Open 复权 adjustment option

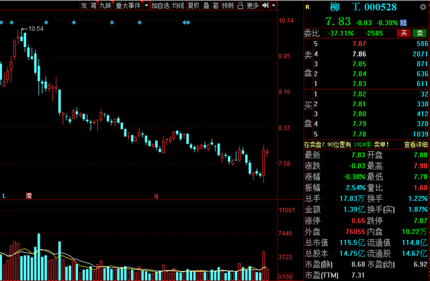193,5
